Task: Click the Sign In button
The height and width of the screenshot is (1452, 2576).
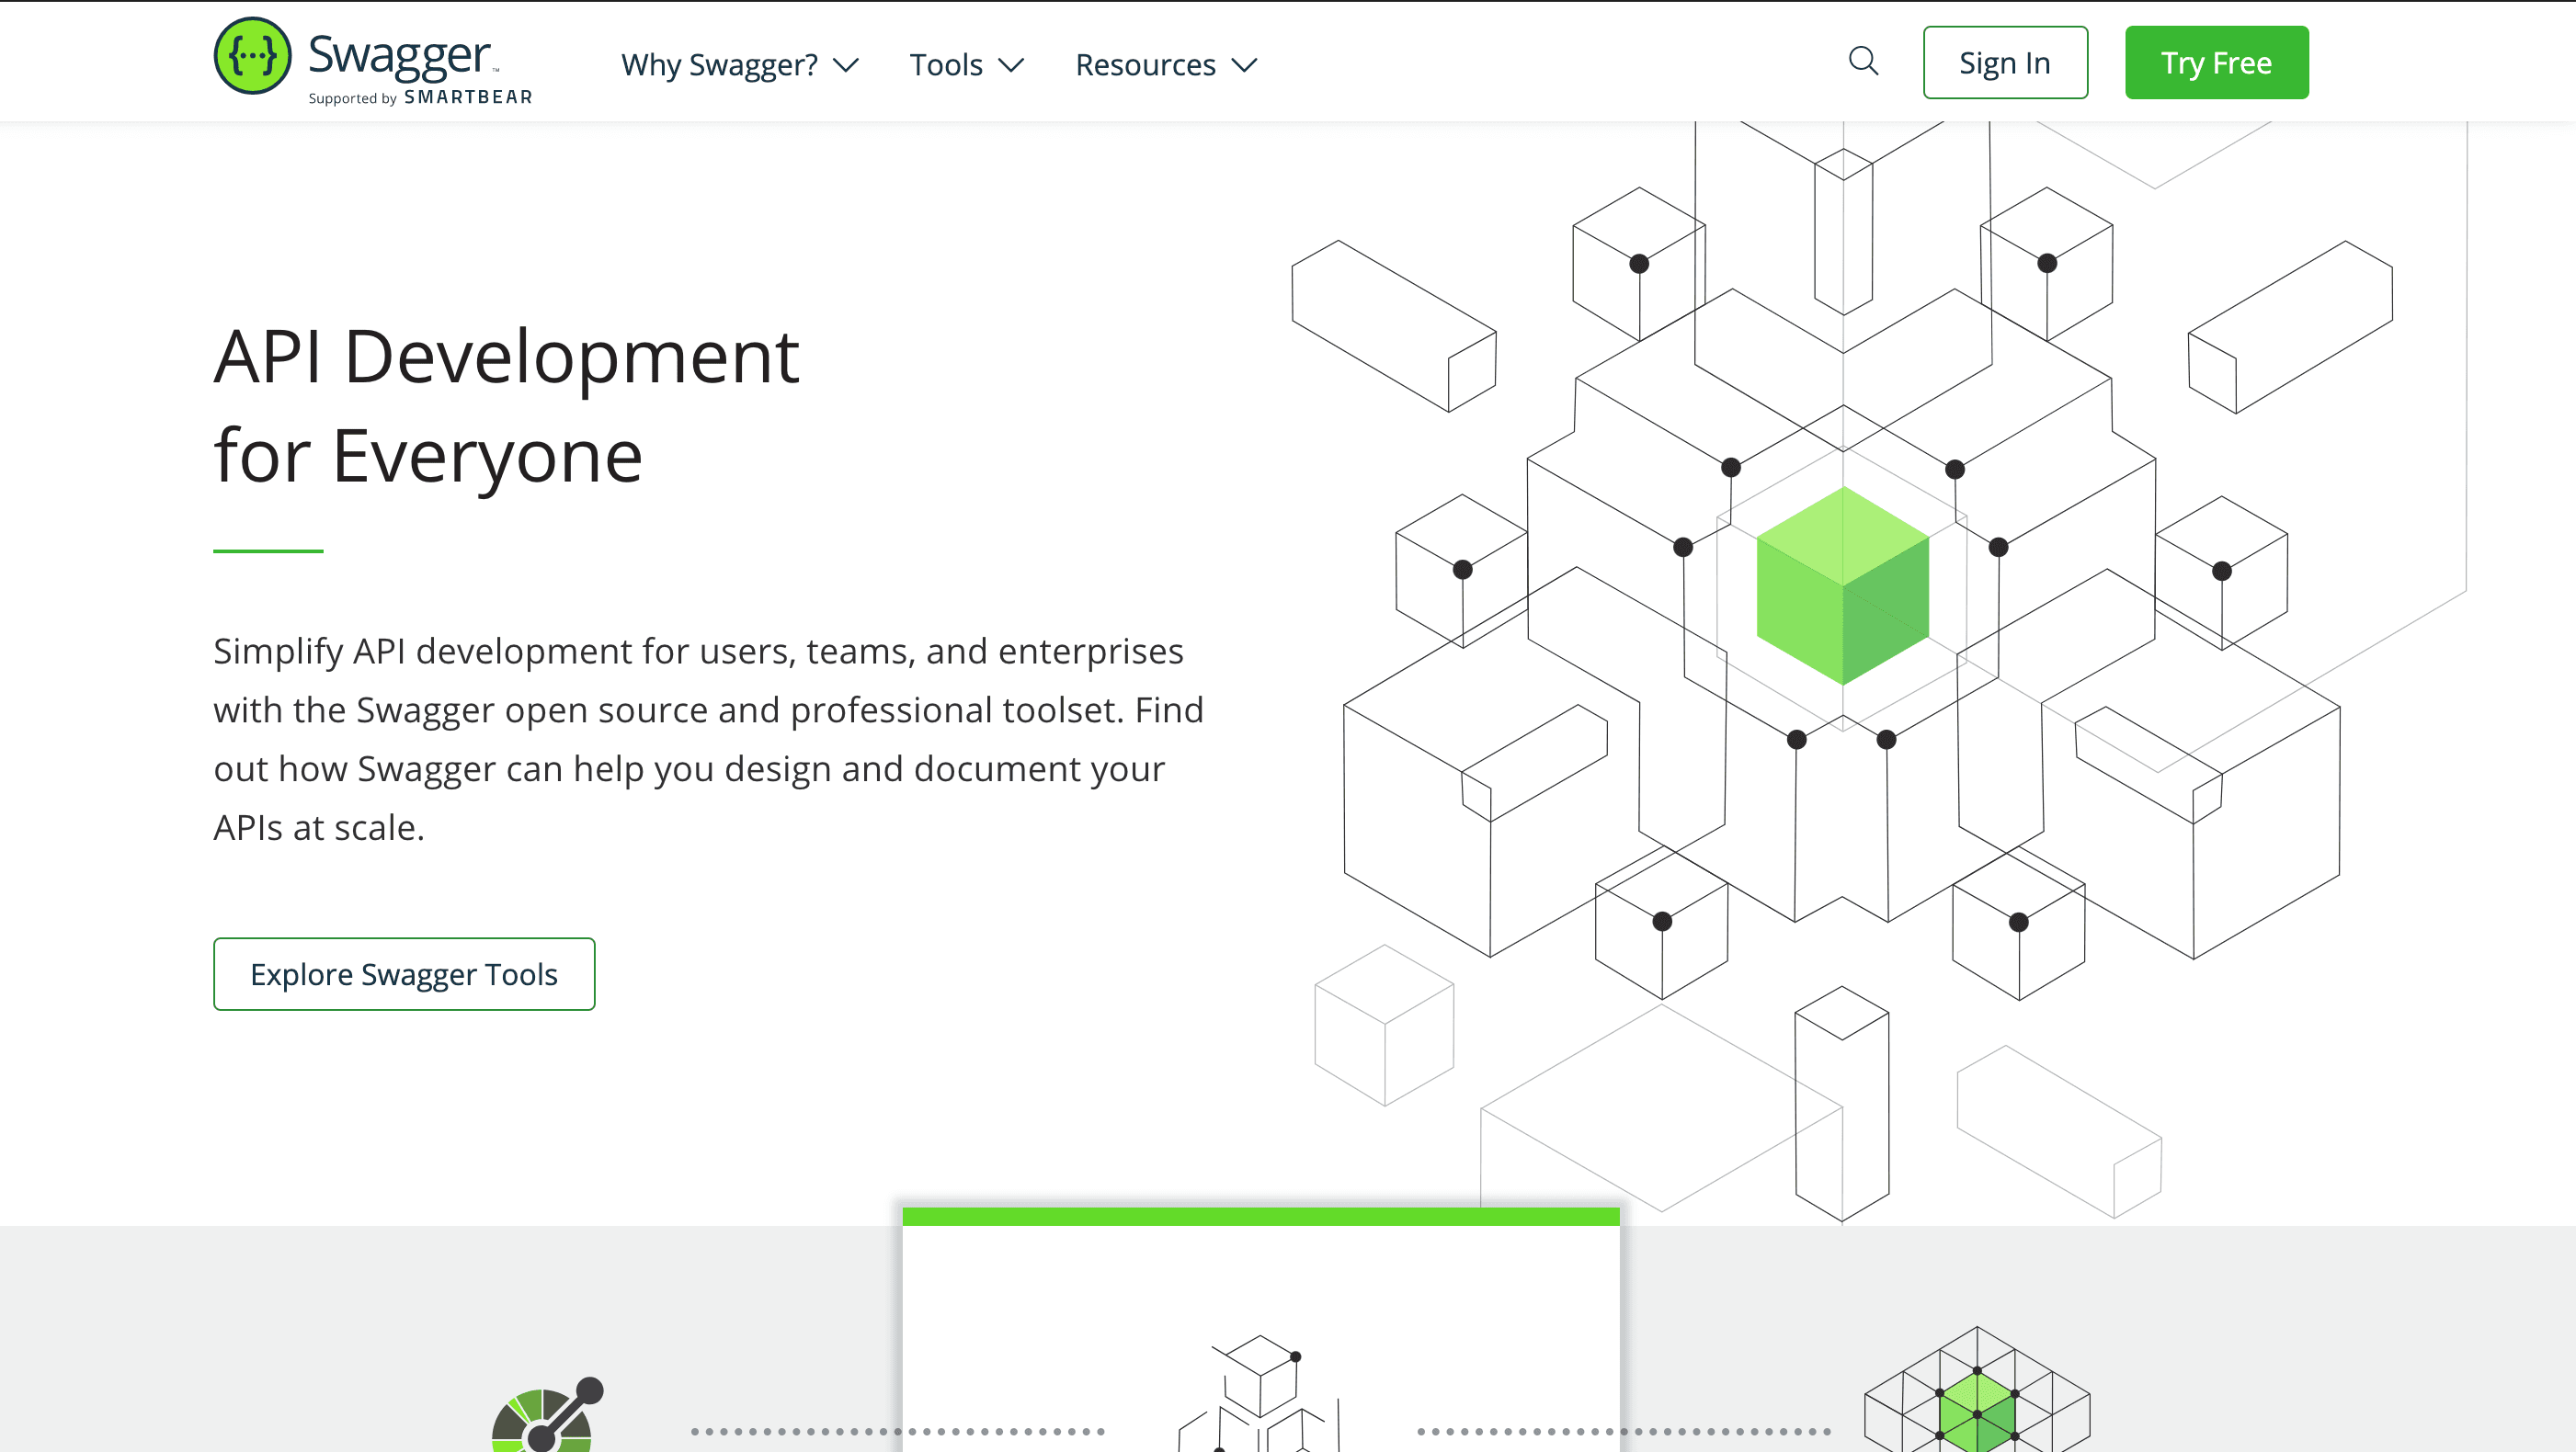Action: 2005,63
